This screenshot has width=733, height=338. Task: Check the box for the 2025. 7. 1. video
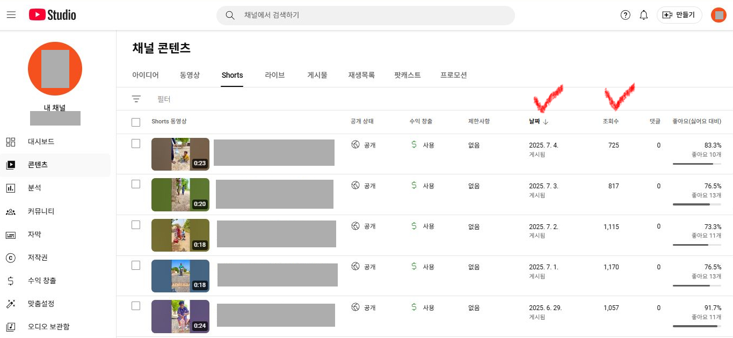tap(136, 265)
